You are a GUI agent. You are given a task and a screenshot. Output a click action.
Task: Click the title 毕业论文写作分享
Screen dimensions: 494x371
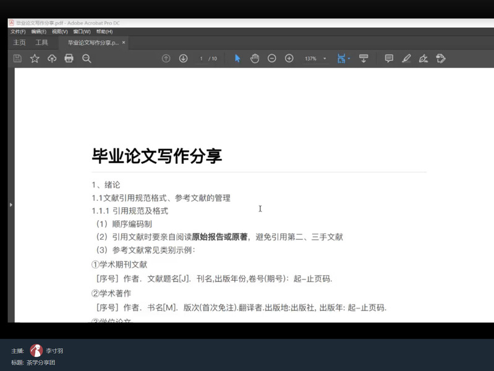(x=157, y=156)
